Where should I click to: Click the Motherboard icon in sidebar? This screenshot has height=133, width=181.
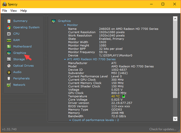tap(9, 47)
